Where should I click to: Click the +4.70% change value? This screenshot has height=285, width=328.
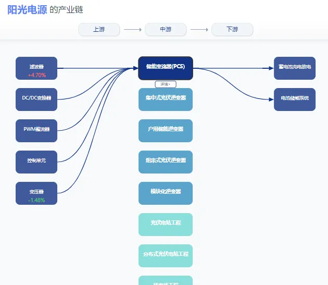37,75
